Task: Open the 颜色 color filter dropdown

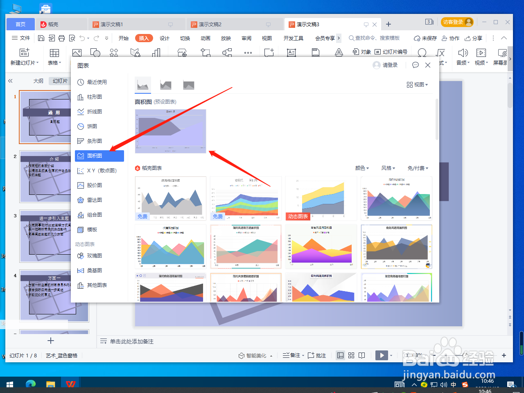Action: [x=362, y=168]
